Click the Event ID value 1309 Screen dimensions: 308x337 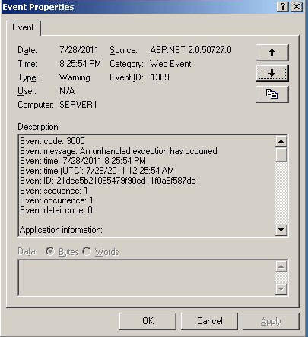(160, 77)
